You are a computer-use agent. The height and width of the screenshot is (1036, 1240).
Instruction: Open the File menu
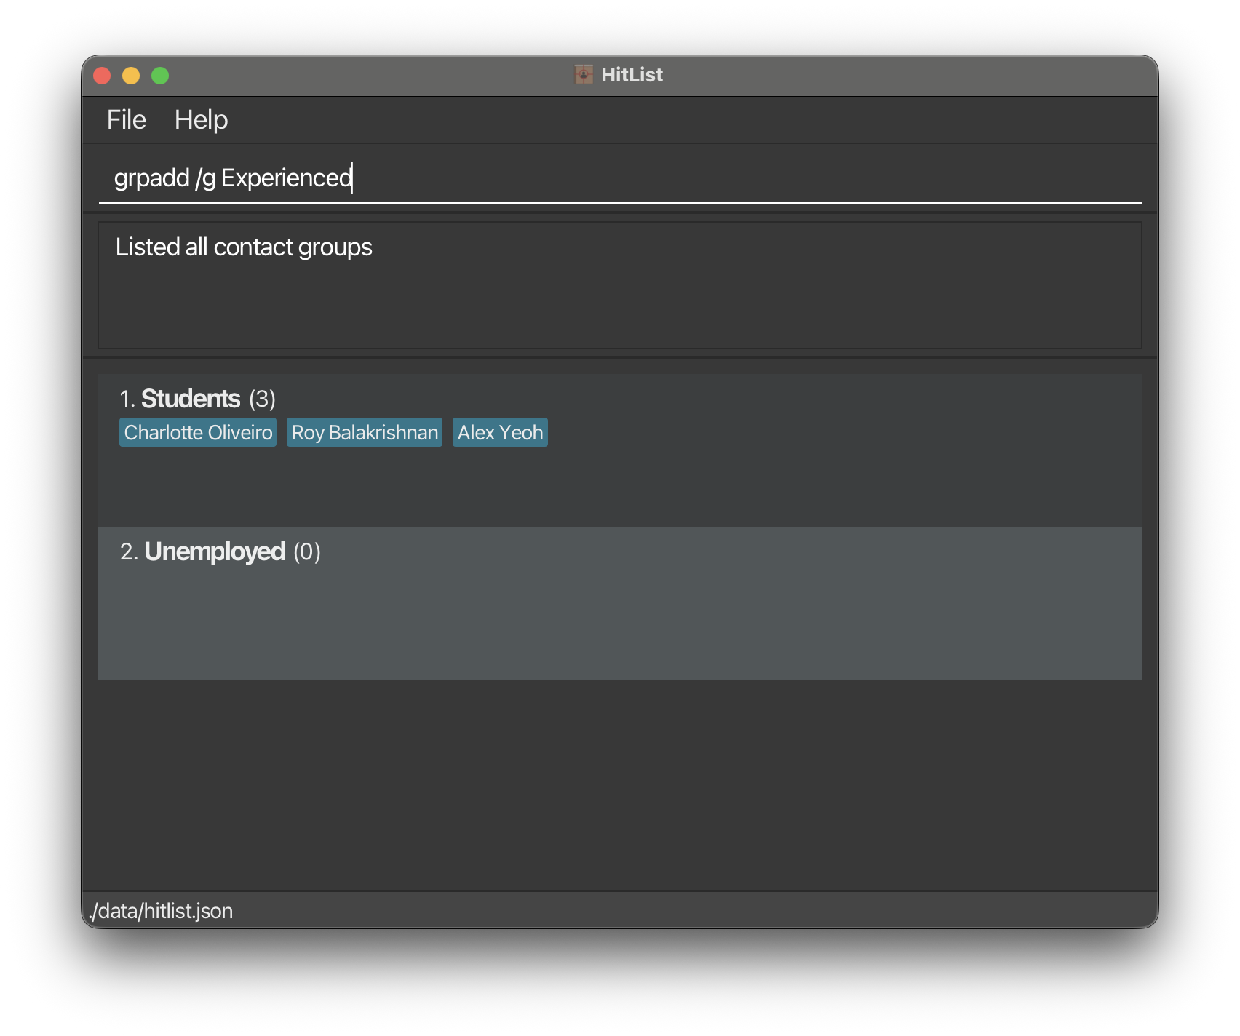[127, 120]
